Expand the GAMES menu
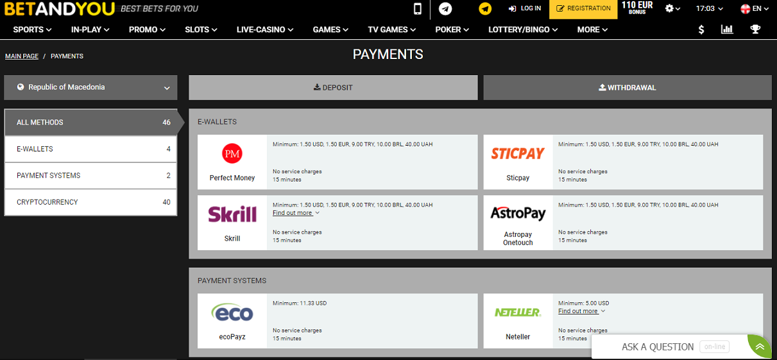Screen dimensions: 777x360 (330, 30)
